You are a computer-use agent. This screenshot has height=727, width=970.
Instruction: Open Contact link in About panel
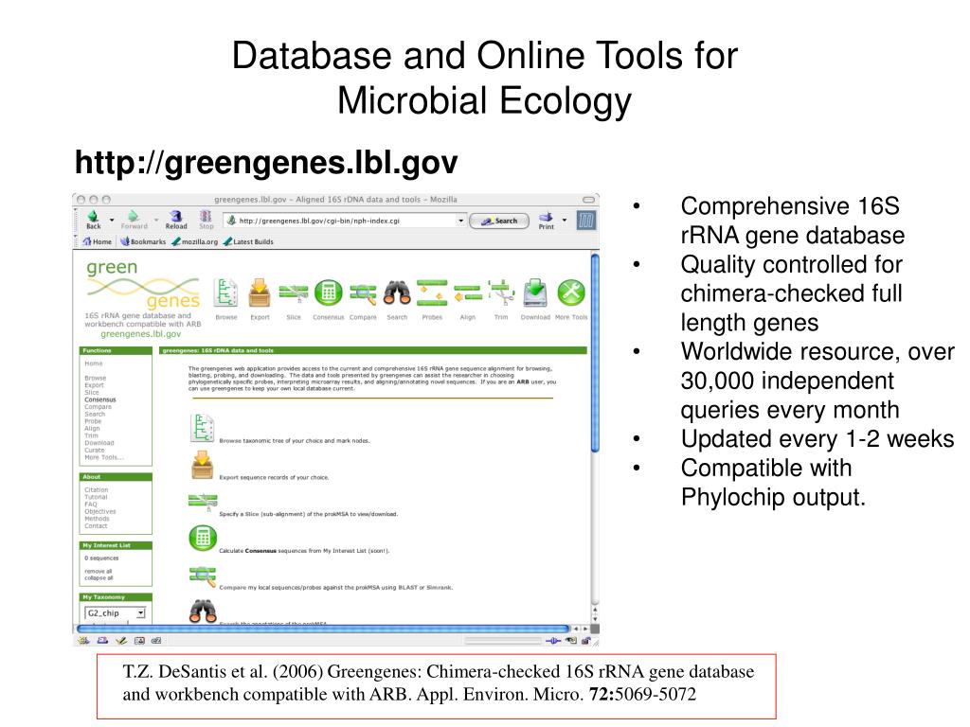pos(96,526)
